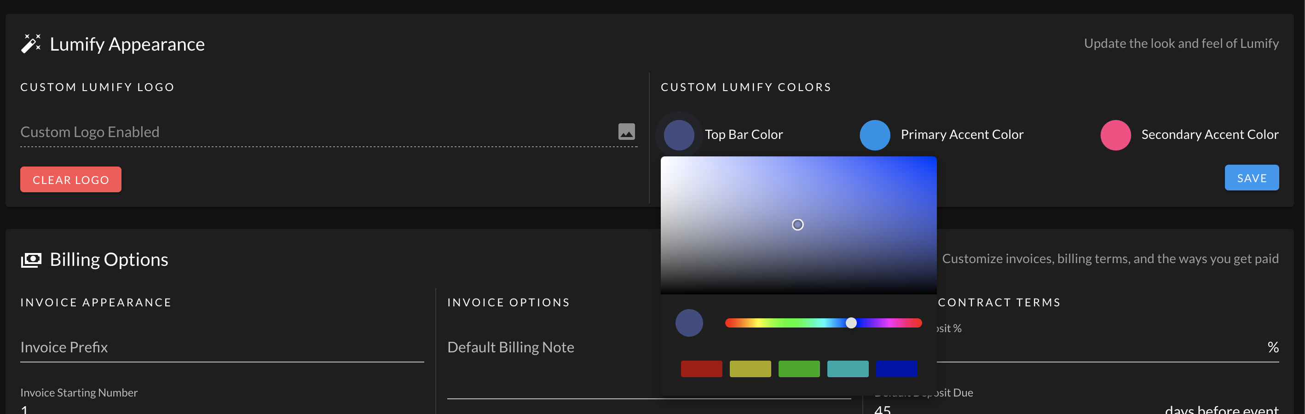The image size is (1305, 414).
Task: Click the Billing Options money icon
Action: click(31, 260)
